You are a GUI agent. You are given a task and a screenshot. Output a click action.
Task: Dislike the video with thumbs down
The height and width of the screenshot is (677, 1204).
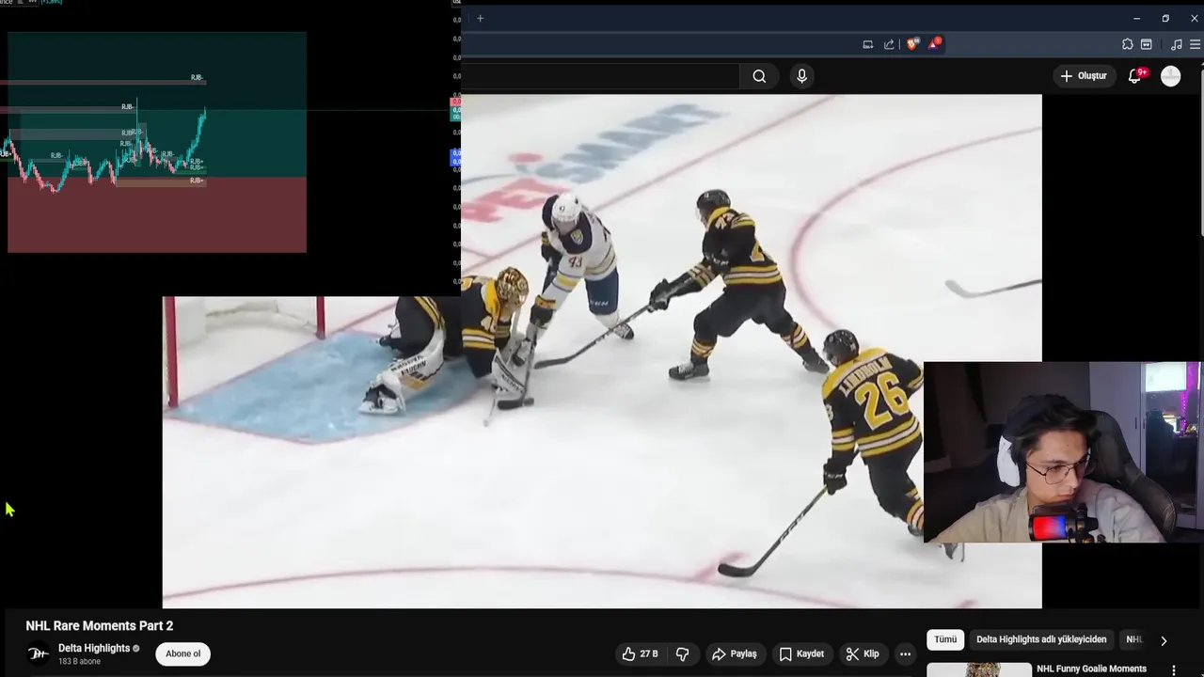pos(683,653)
